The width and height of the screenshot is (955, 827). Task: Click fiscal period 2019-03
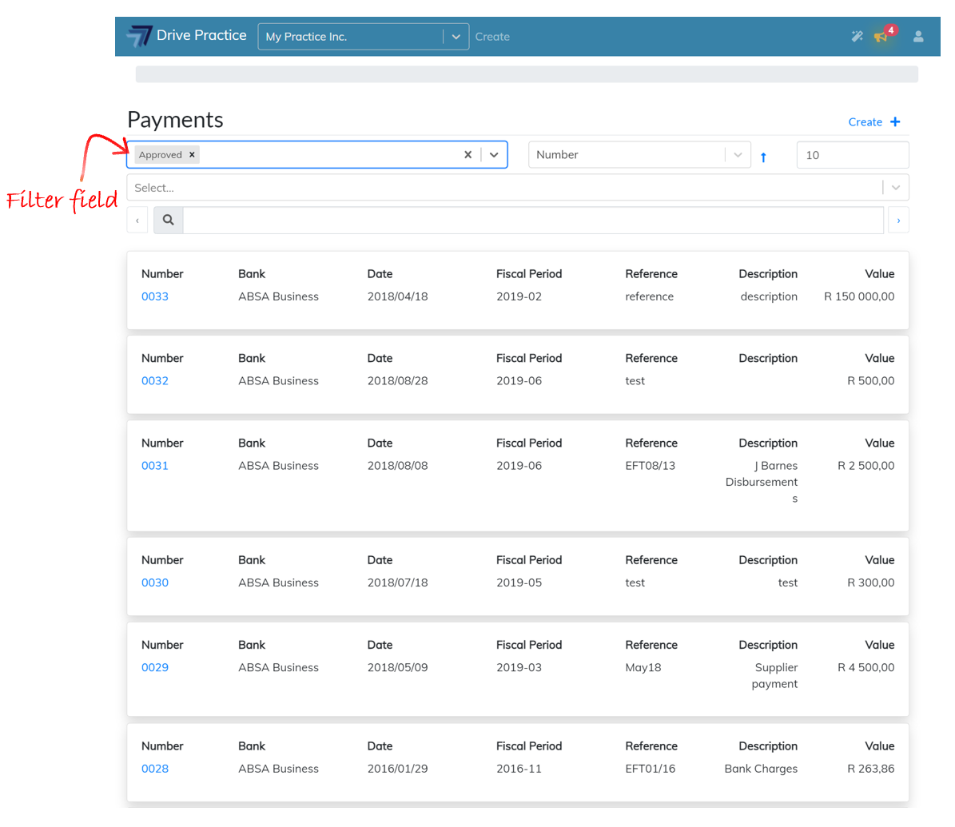click(519, 667)
